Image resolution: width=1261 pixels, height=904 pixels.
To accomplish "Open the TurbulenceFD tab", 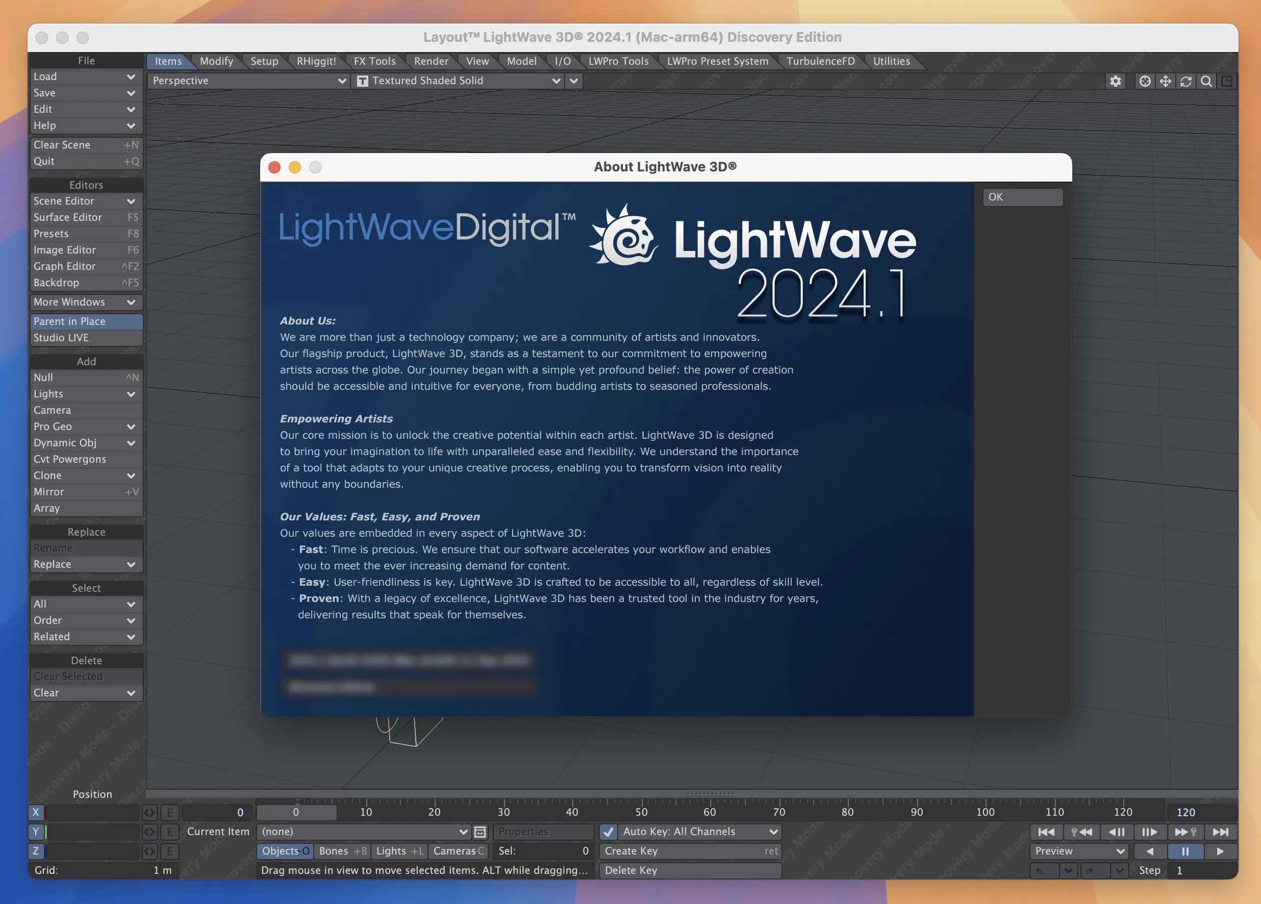I will pyautogui.click(x=821, y=62).
